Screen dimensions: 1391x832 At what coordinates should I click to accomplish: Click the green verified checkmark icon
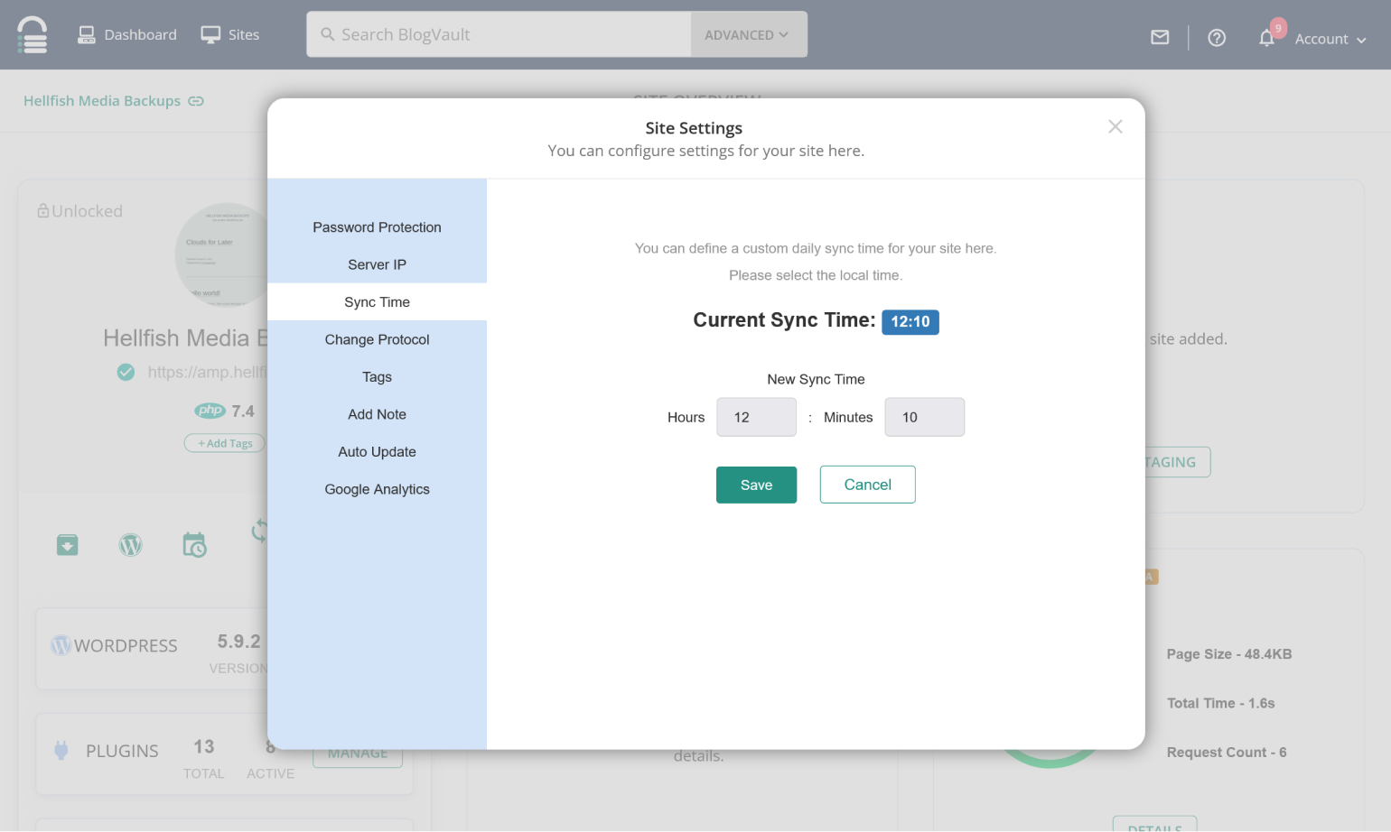point(126,372)
